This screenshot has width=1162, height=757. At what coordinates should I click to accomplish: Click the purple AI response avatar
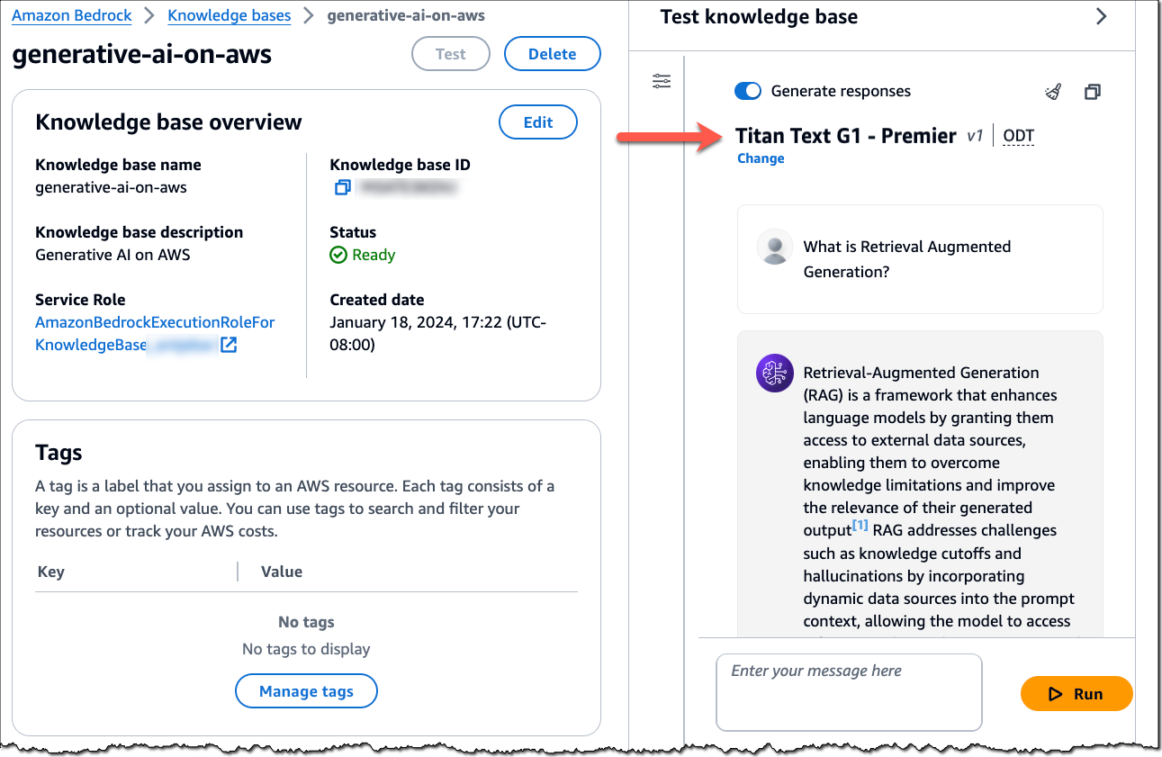pyautogui.click(x=775, y=373)
